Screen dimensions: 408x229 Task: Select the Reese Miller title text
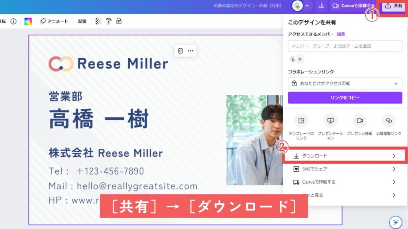[x=123, y=64]
